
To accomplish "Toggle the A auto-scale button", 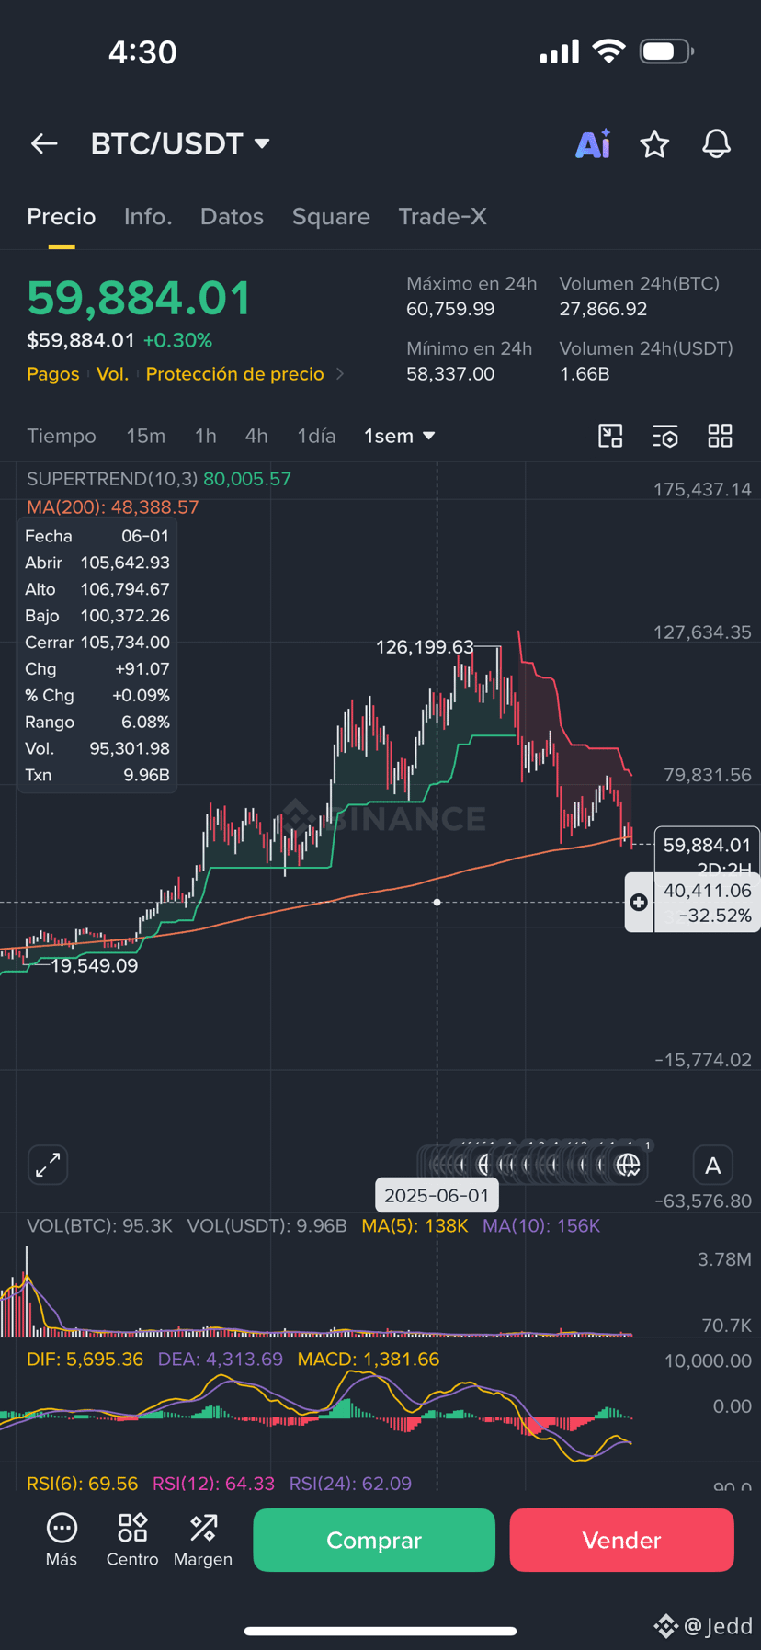I will (712, 1166).
